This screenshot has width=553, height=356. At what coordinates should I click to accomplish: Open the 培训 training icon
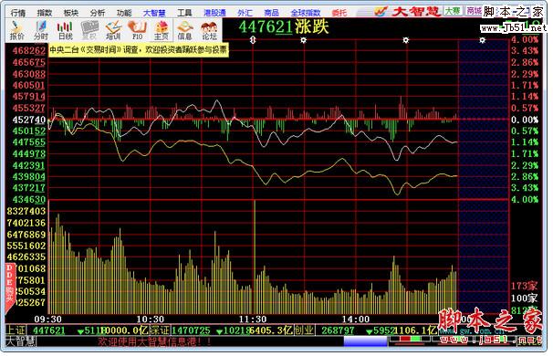pos(113,30)
